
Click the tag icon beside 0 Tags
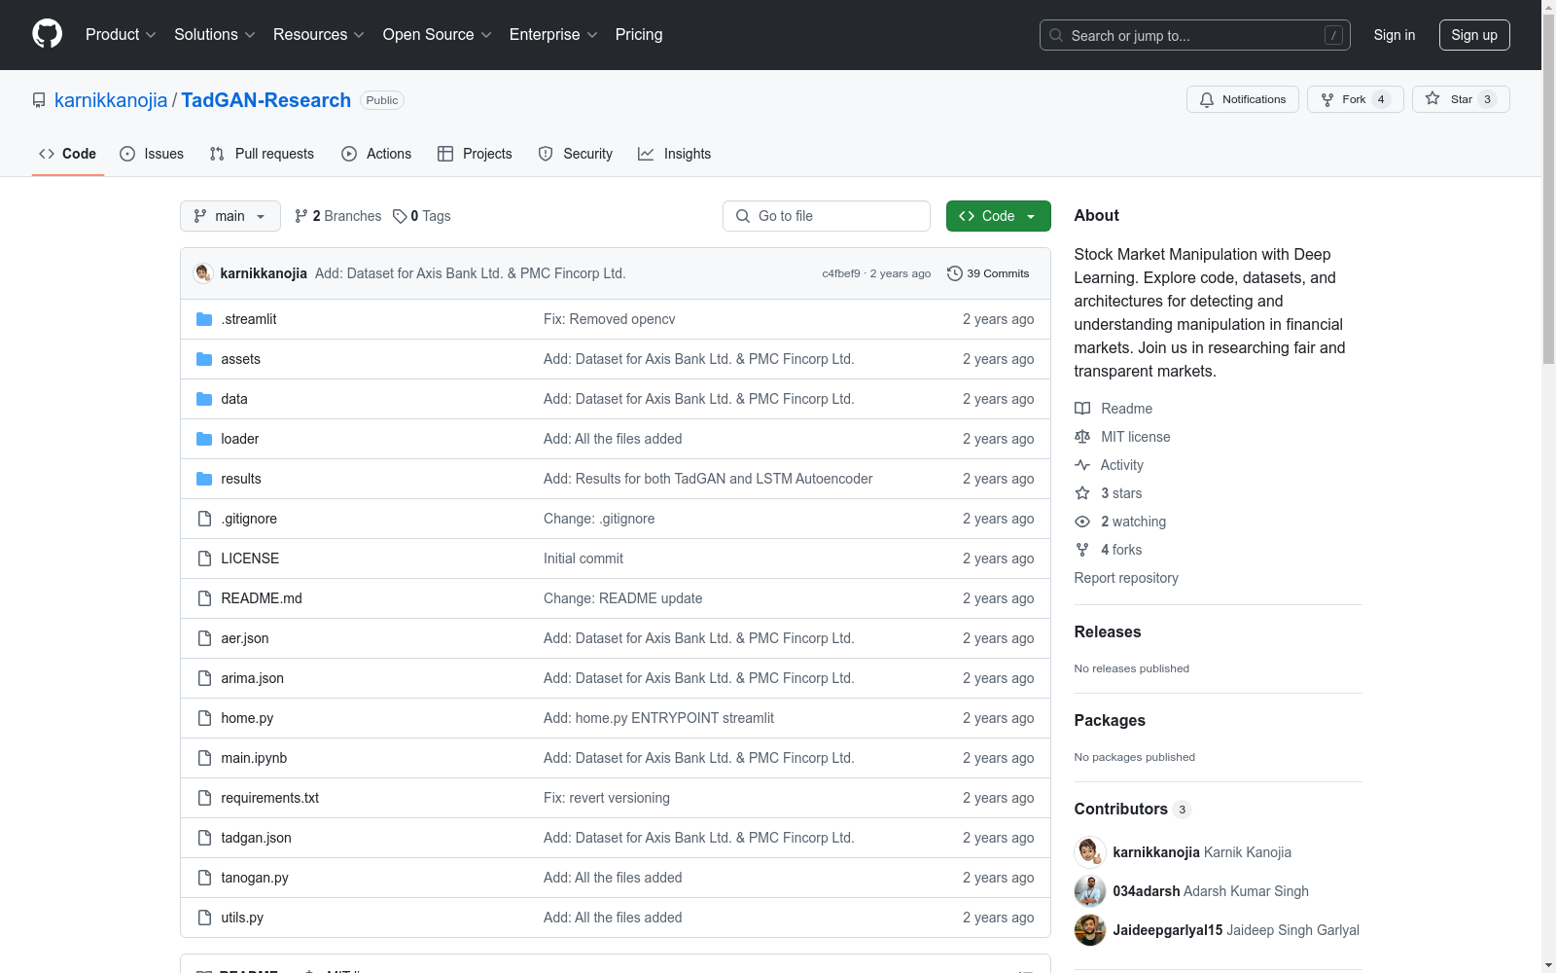(x=400, y=216)
